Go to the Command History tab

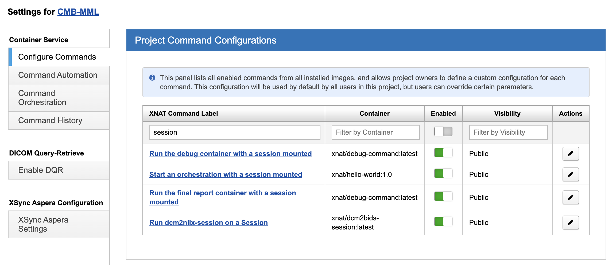50,120
